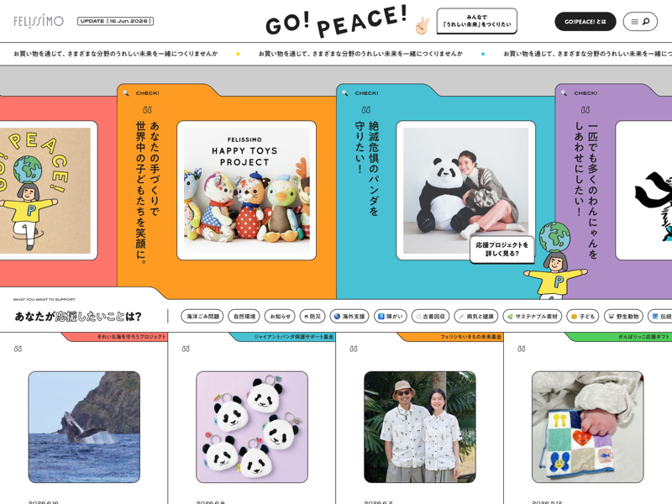This screenshot has width=672, height=504.
Task: Click the leaf icon in サステナブル素材 tag
Action: (510, 317)
